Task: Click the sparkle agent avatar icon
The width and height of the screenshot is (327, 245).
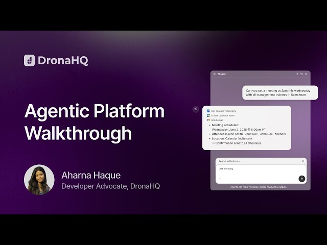Action: (x=196, y=109)
